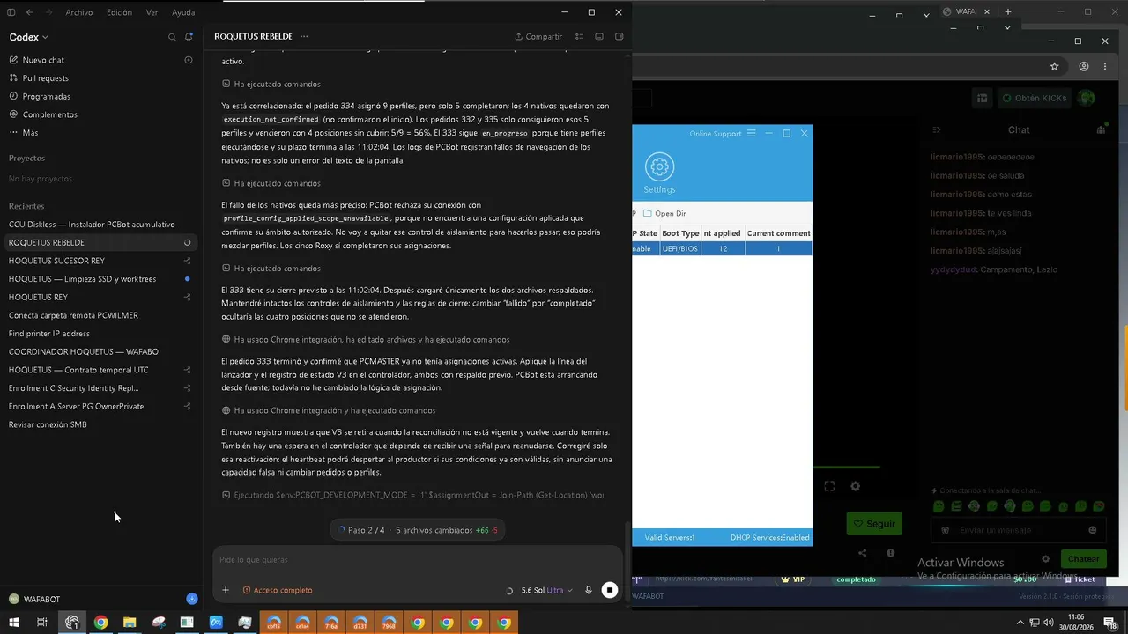Open Codex notifications bell
1128x634 pixels.
[189, 37]
